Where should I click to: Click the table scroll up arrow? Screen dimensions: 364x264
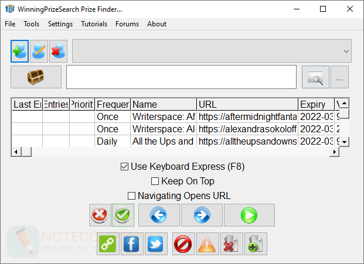pyautogui.click(x=344, y=103)
